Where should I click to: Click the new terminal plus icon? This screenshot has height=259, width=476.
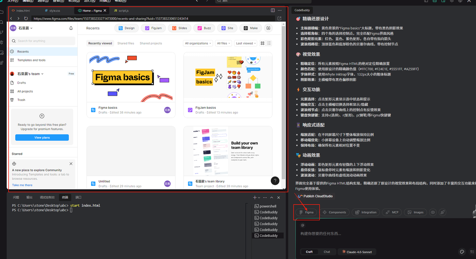pos(255,197)
